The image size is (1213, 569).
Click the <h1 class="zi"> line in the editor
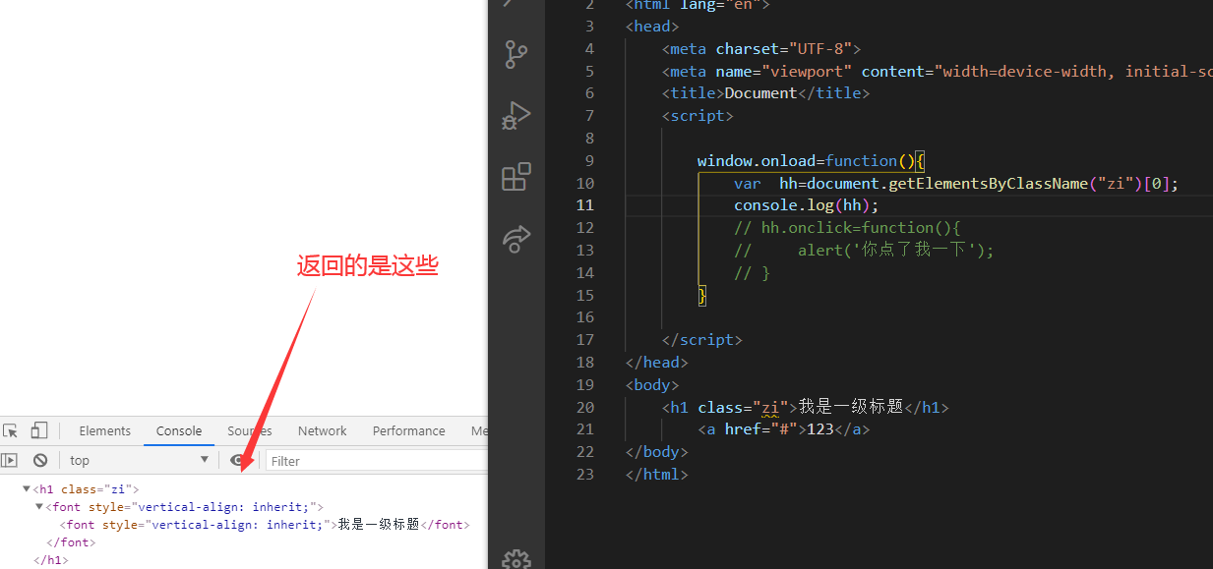[x=806, y=407]
